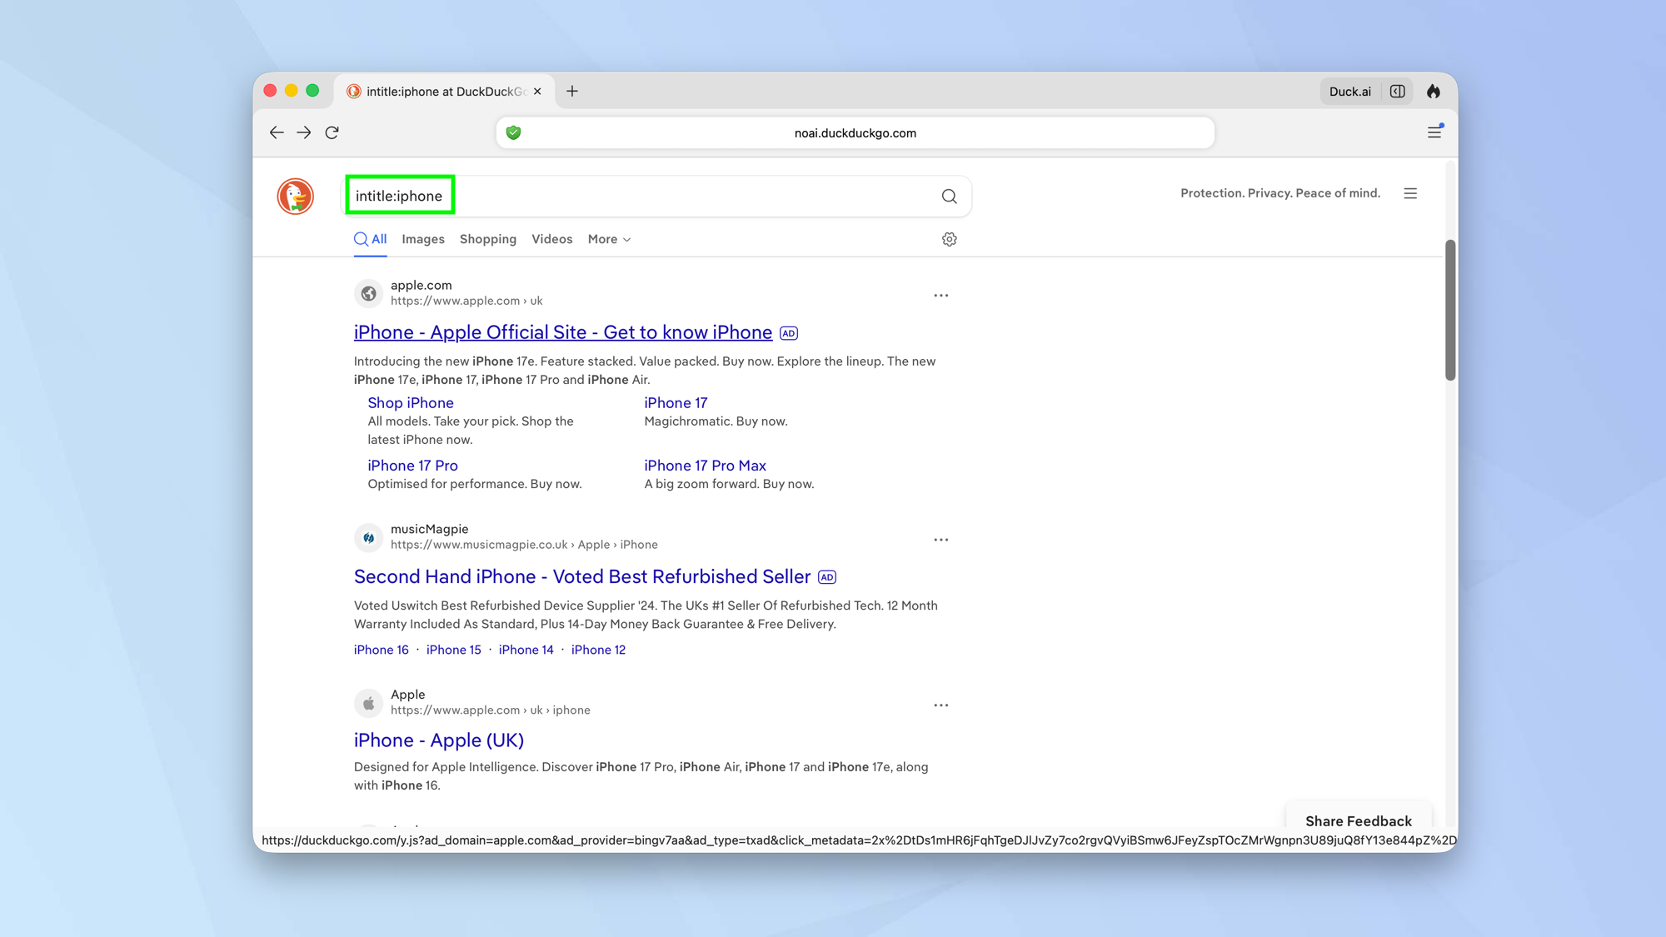This screenshot has height=937, width=1666.
Task: Open the iPhone 14 link
Action: click(x=526, y=650)
